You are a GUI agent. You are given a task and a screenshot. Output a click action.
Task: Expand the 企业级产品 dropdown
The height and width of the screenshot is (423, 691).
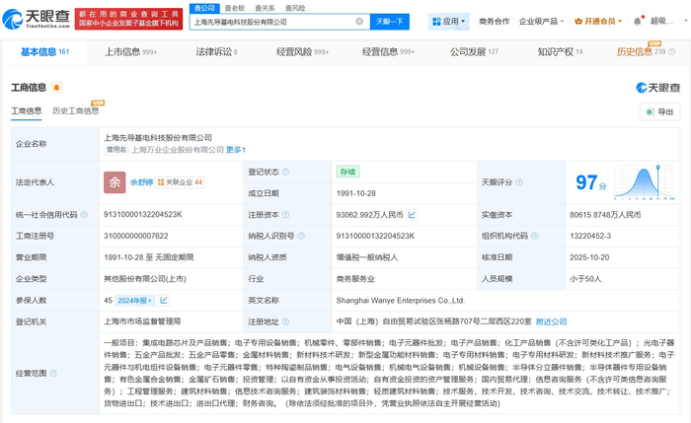[x=539, y=21]
